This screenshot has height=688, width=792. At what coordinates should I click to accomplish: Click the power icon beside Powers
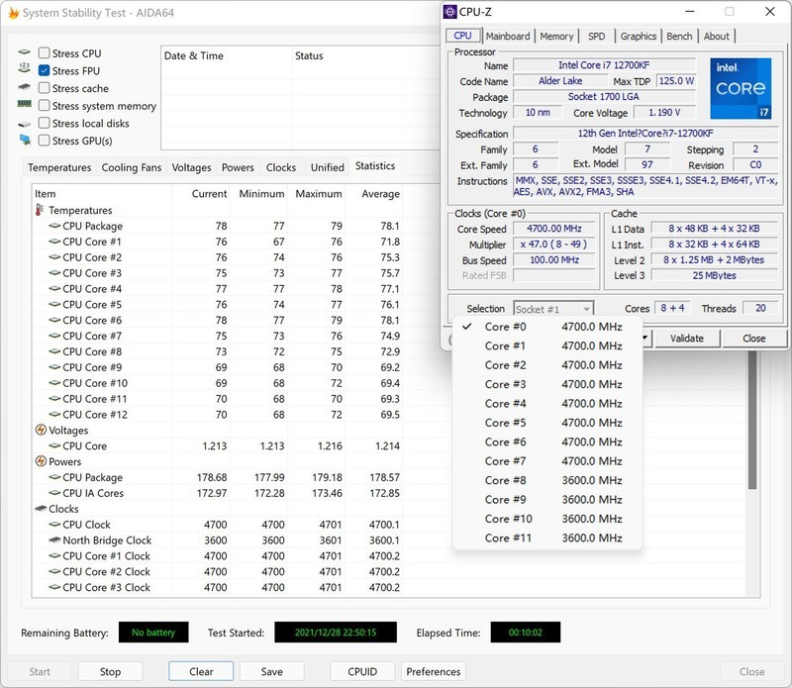41,461
